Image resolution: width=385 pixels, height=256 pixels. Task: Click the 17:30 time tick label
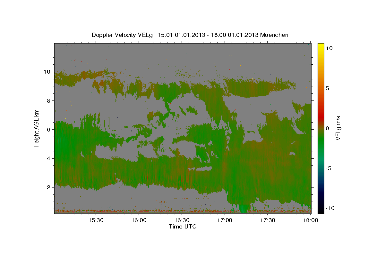click(268, 220)
